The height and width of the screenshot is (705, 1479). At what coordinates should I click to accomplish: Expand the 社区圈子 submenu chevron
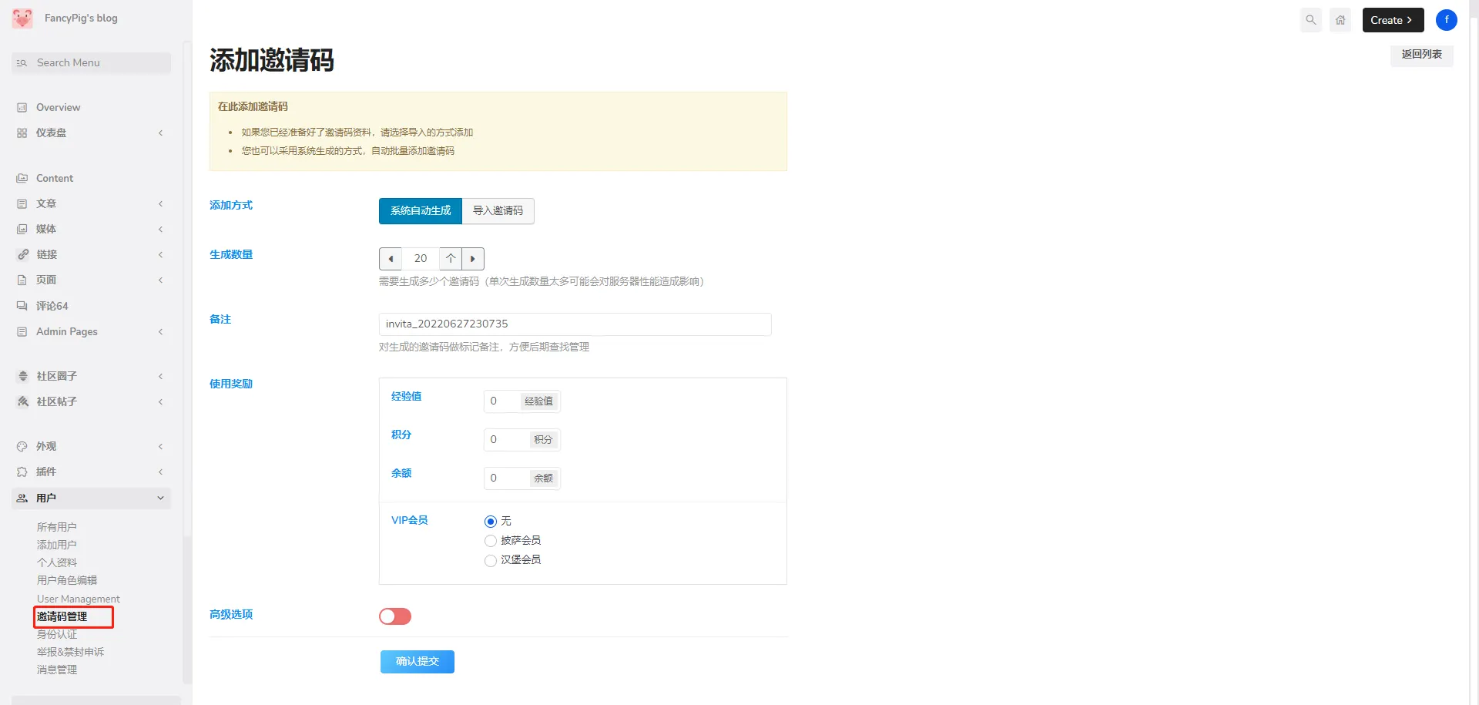[x=160, y=377]
